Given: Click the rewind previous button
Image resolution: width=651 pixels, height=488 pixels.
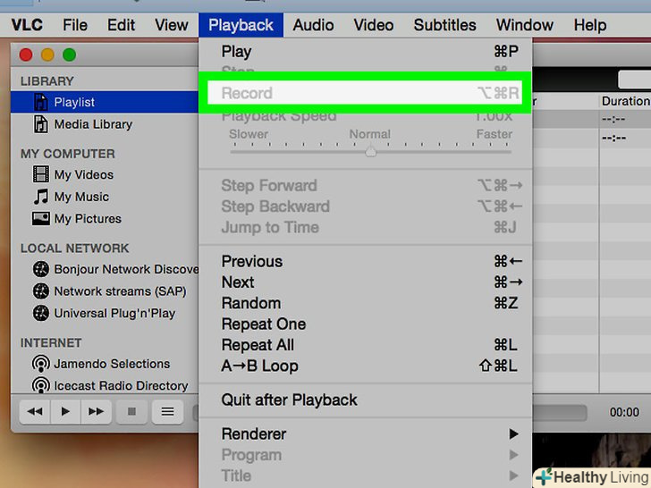Looking at the screenshot, I should pos(35,412).
